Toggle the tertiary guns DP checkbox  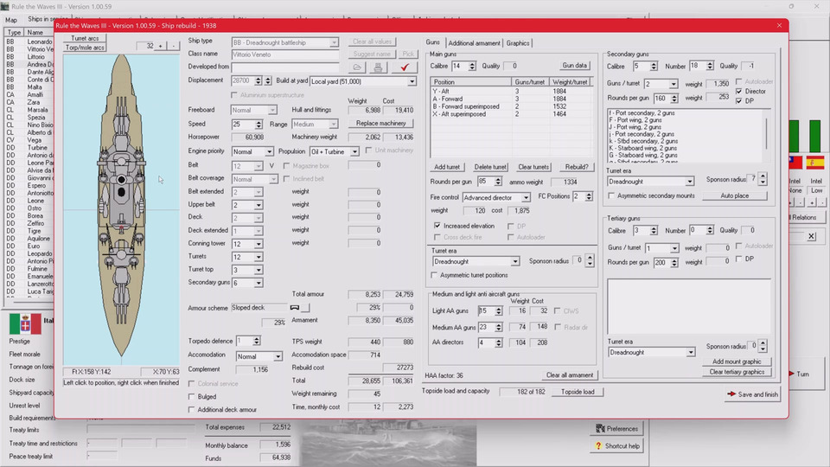(739, 259)
